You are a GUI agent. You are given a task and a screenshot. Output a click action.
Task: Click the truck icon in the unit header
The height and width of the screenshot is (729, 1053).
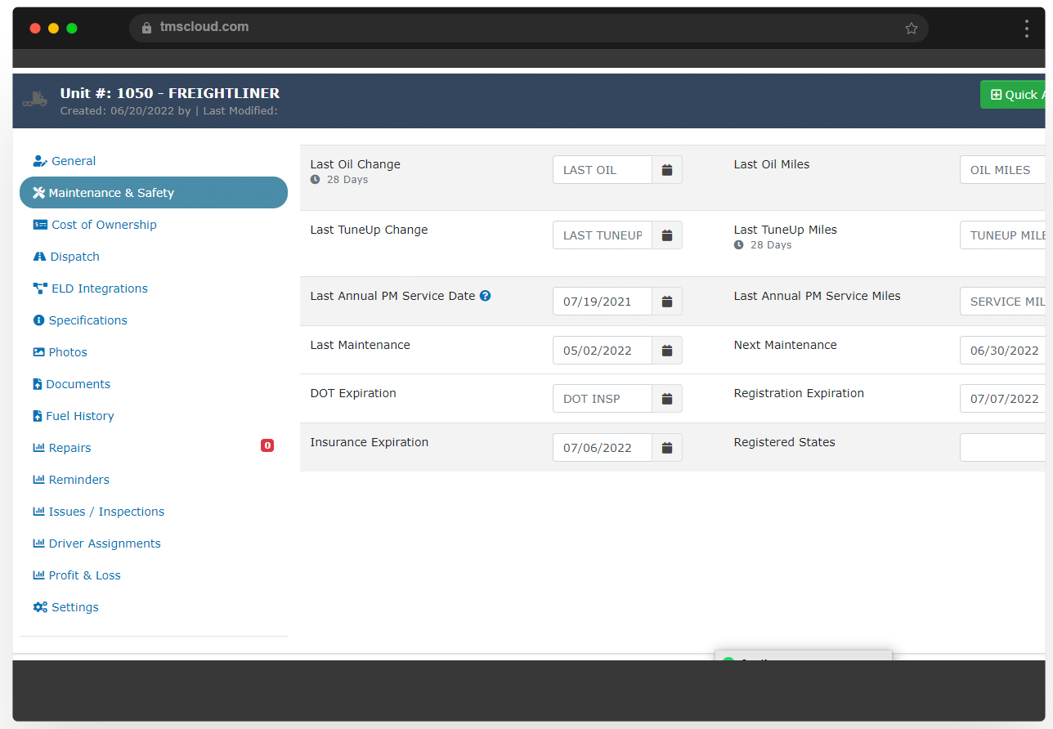click(34, 97)
